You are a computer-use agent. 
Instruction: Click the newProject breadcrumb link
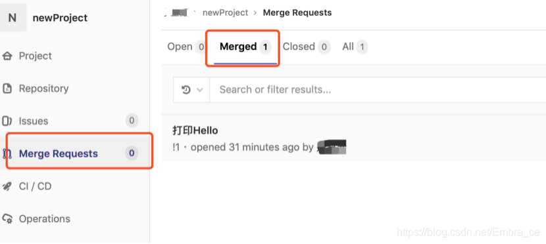point(225,13)
